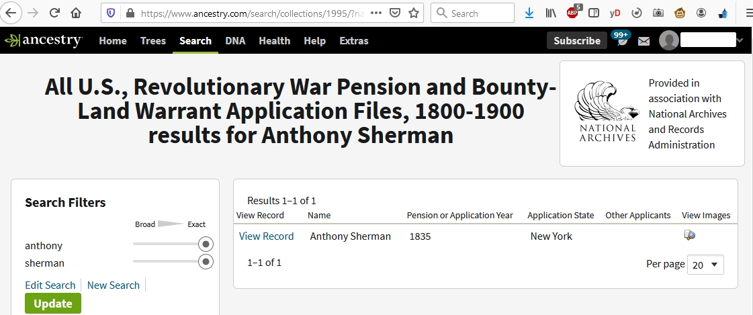Click the green Update button
753x315 pixels.
click(x=53, y=304)
